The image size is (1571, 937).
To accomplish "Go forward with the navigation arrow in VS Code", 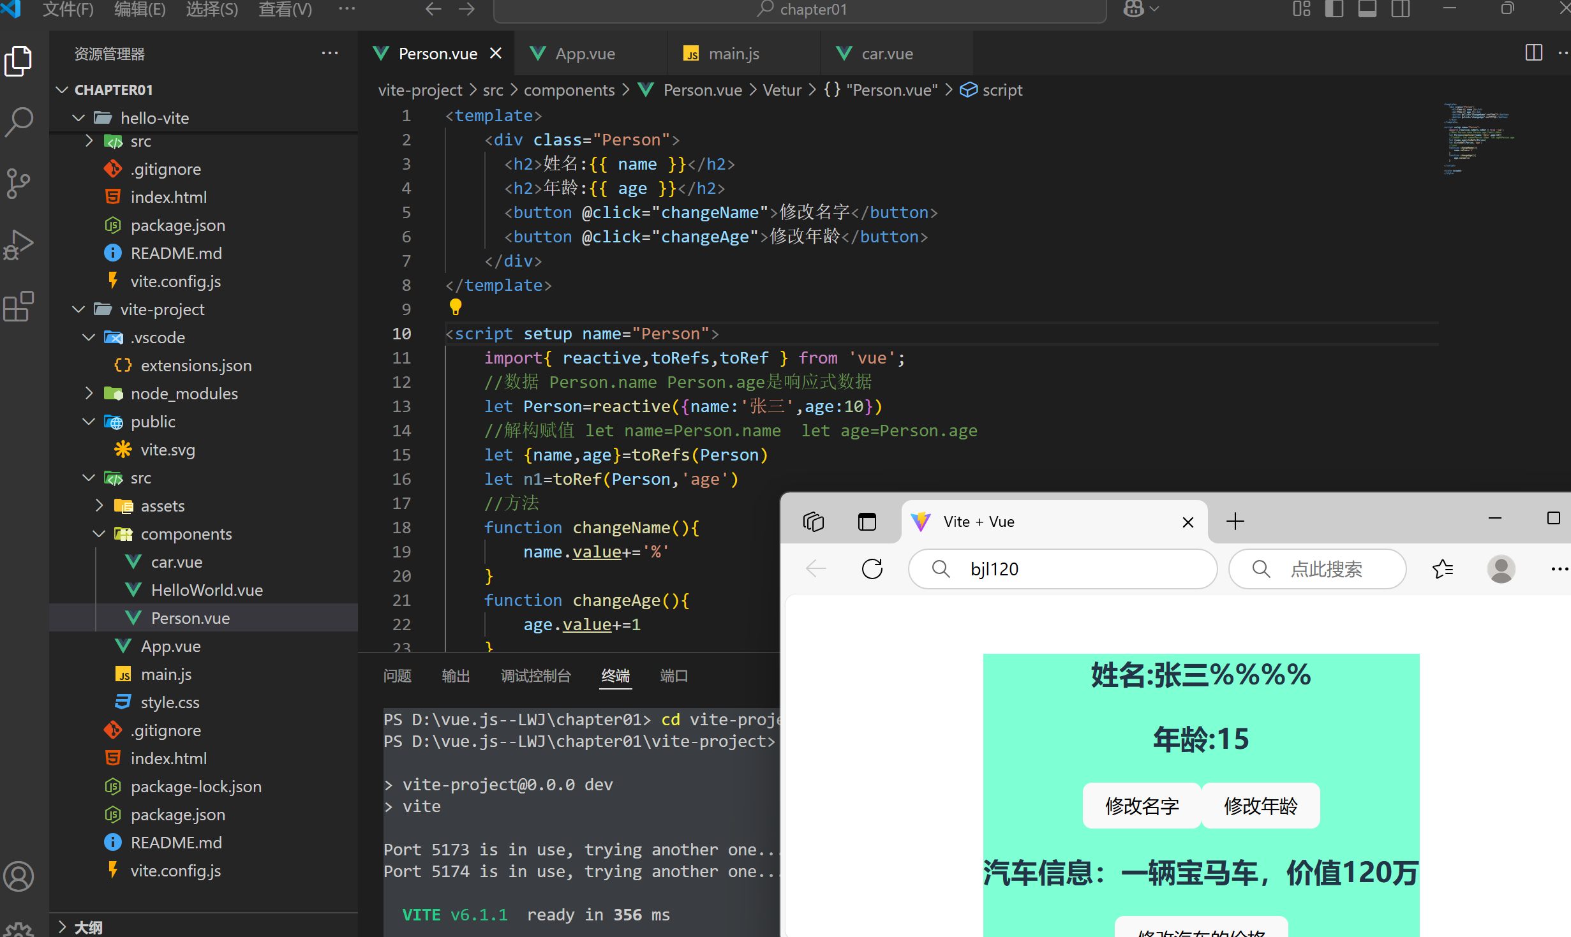I will pyautogui.click(x=467, y=9).
